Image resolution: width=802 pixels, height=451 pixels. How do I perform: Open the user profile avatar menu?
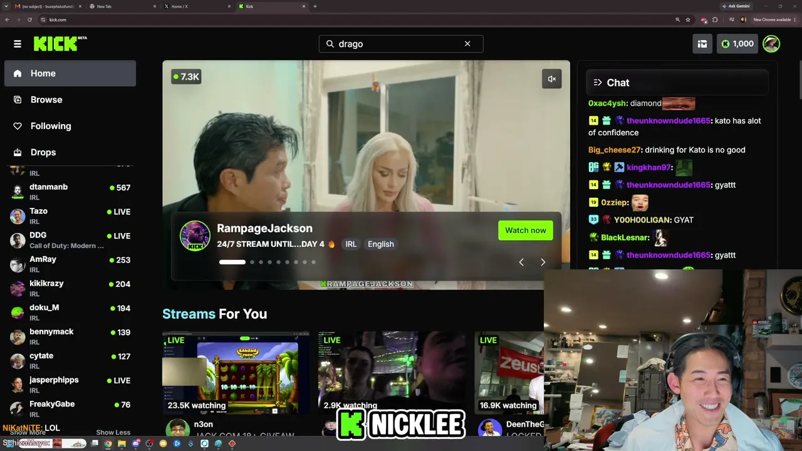(771, 44)
